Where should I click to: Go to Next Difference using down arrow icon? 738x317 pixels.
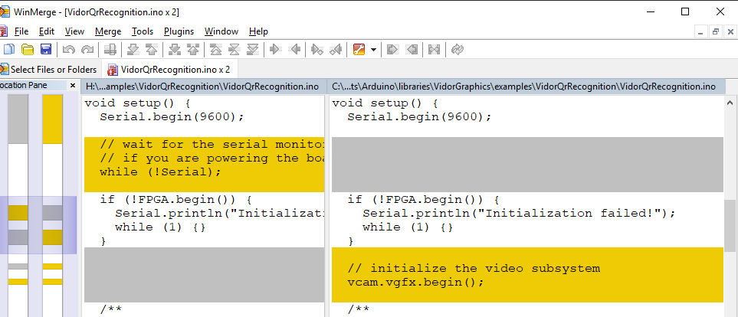[133, 49]
